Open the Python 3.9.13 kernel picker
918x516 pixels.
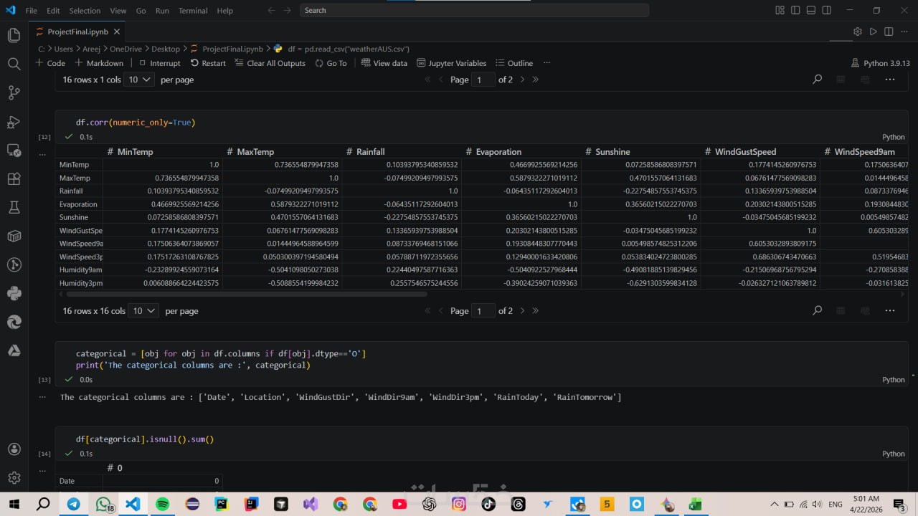pos(880,63)
